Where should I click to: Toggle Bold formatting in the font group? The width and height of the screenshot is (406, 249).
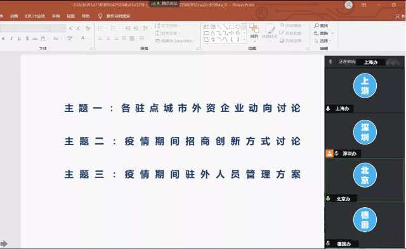coord(3,38)
